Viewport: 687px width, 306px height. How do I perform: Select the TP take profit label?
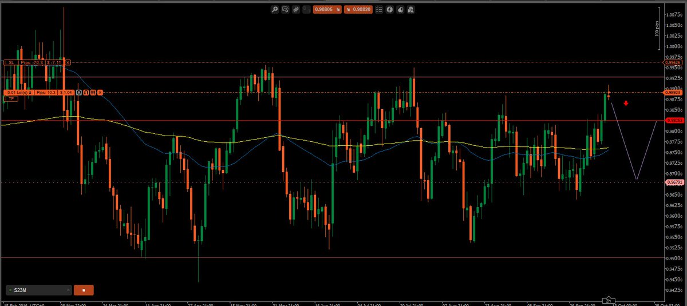[11, 98]
